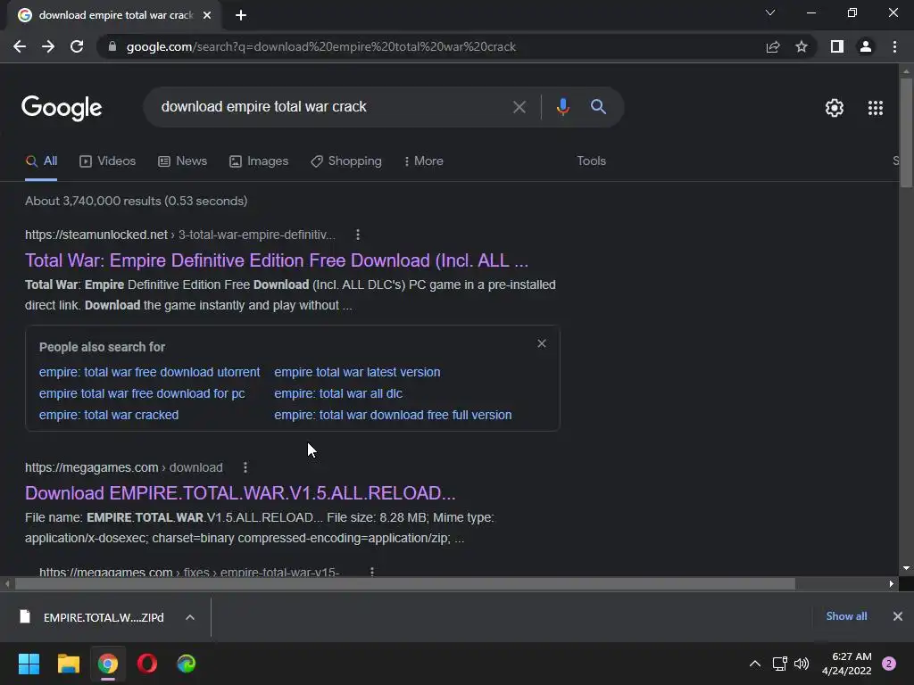Search 'empire: total war all dlc'
The height and width of the screenshot is (685, 914).
point(338,393)
